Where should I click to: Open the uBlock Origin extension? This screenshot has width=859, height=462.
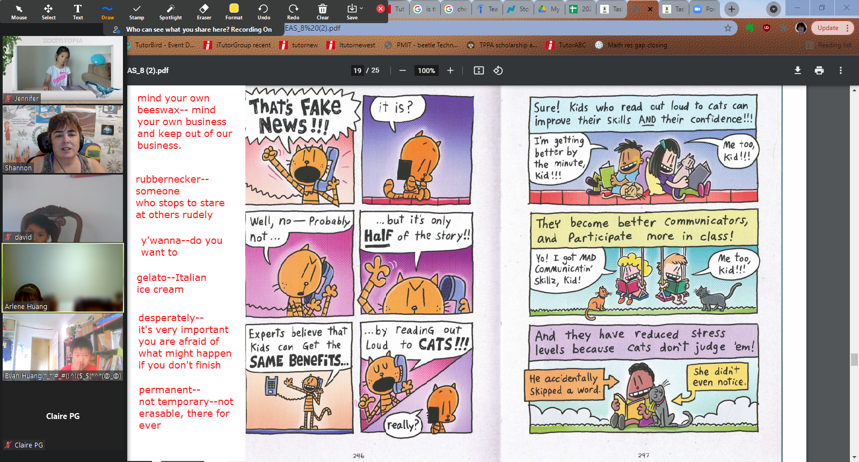click(767, 28)
